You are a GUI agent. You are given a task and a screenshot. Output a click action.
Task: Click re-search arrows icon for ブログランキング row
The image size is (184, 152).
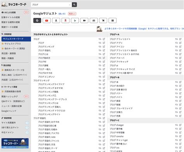click(100, 47)
